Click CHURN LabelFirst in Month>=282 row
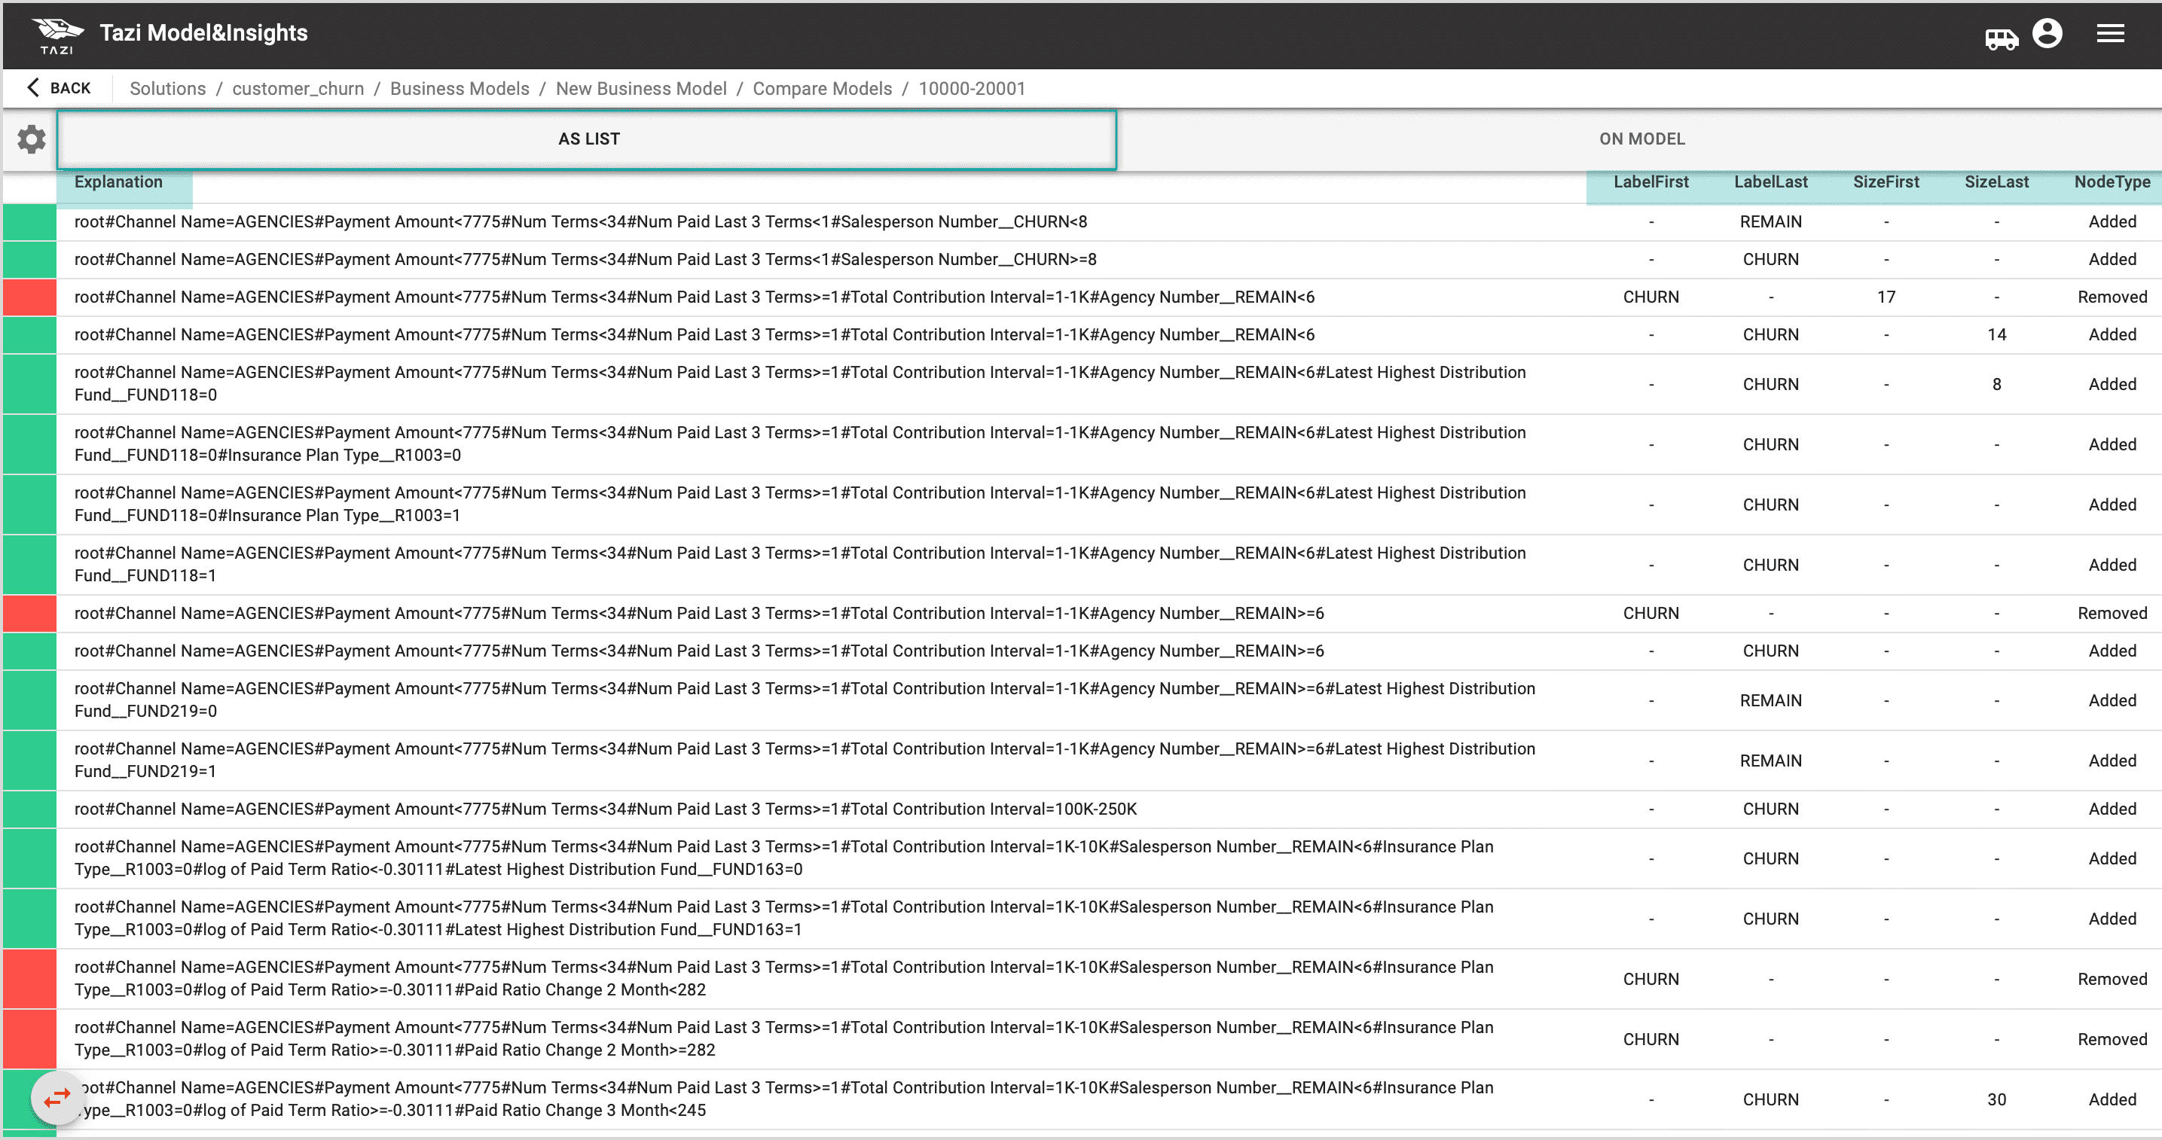This screenshot has height=1140, width=2162. 1651,1039
